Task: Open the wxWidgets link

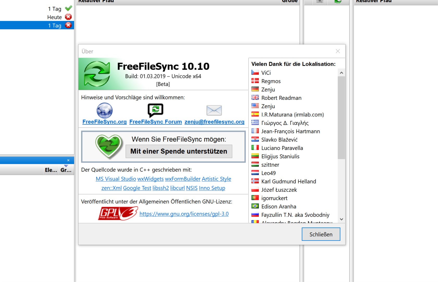Action: (x=150, y=179)
